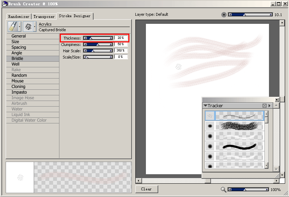
Task: Increase Scale/Size with right arrow
Action: (x=111, y=57)
